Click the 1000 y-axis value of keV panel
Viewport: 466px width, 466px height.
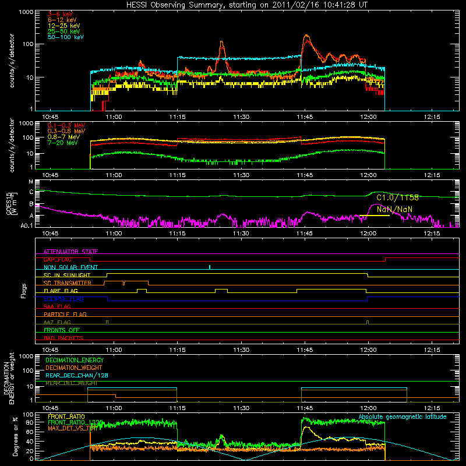click(x=26, y=12)
